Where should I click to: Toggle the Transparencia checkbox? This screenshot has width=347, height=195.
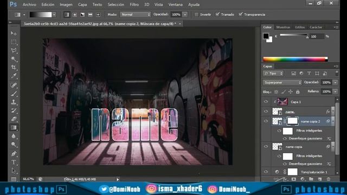click(241, 15)
